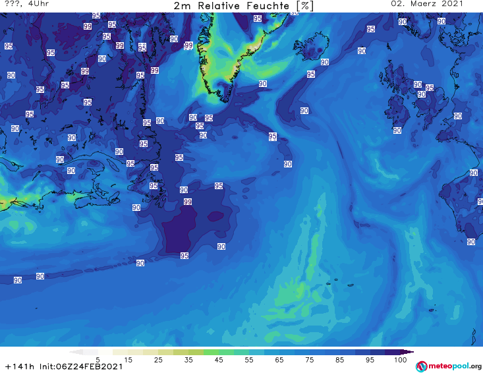Viewport: 483px width, 373px height.
Task: Click the '45' tick label on the color scale
Action: (x=219, y=359)
